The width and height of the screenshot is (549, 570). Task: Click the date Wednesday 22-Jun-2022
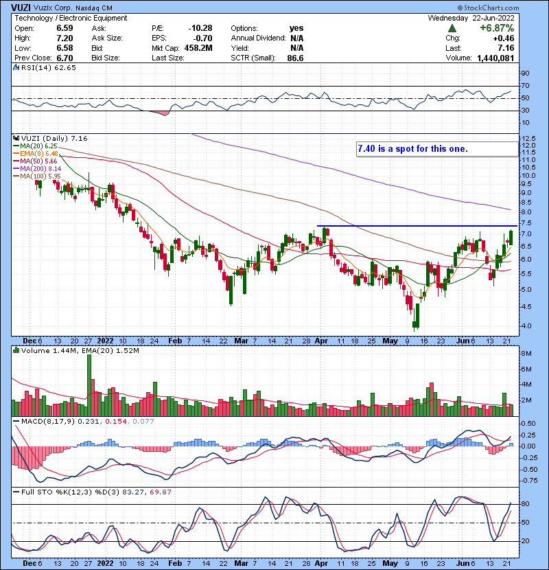coord(471,18)
